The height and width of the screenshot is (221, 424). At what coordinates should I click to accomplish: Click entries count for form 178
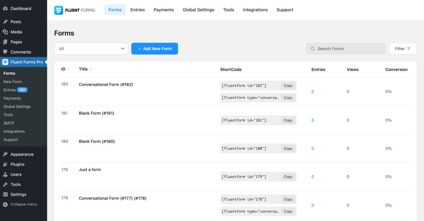point(313,205)
